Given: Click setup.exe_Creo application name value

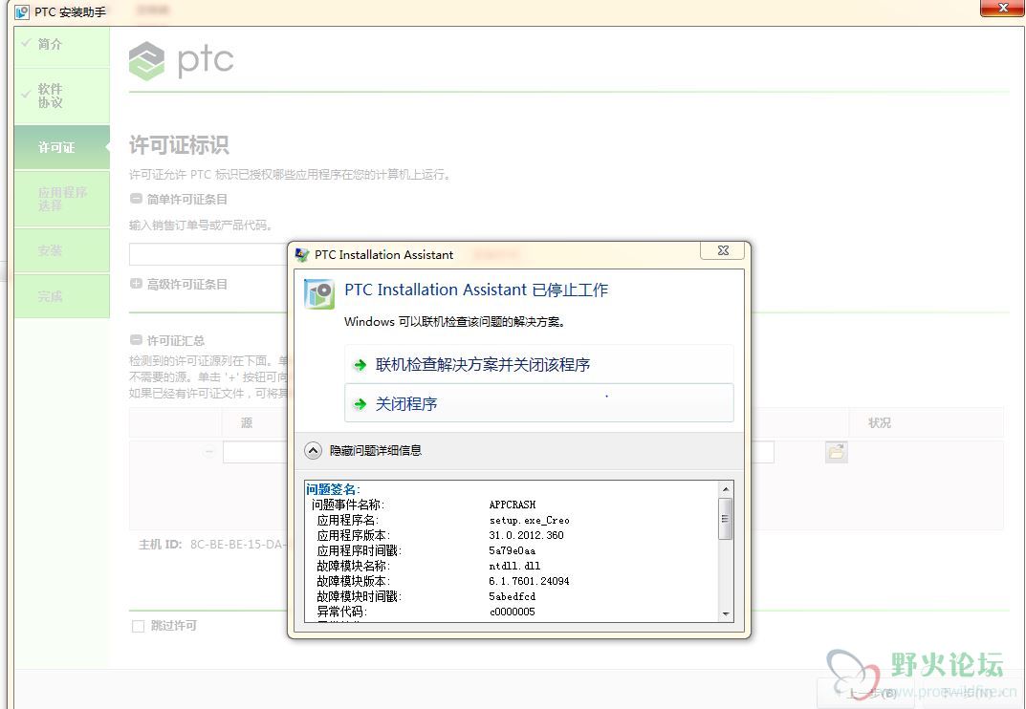Looking at the screenshot, I should (530, 521).
